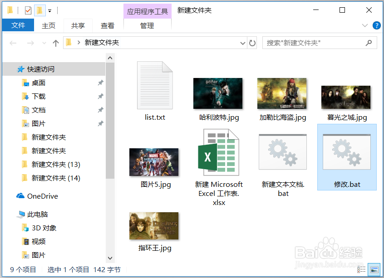
Task: Go up one level with the up arrow
Action: [x=56, y=44]
